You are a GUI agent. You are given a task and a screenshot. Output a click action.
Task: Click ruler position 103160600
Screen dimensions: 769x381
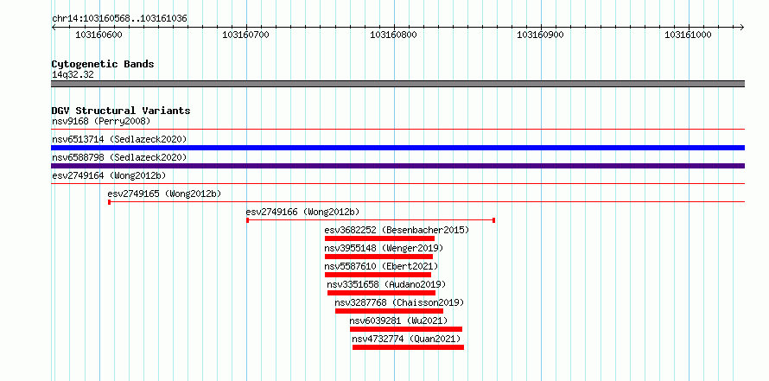pyautogui.click(x=99, y=35)
